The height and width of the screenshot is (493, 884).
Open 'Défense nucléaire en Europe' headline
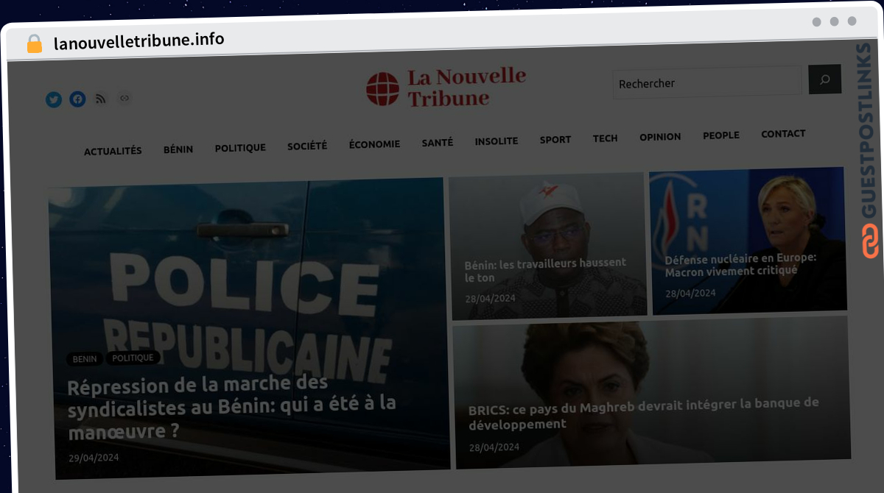pos(741,265)
